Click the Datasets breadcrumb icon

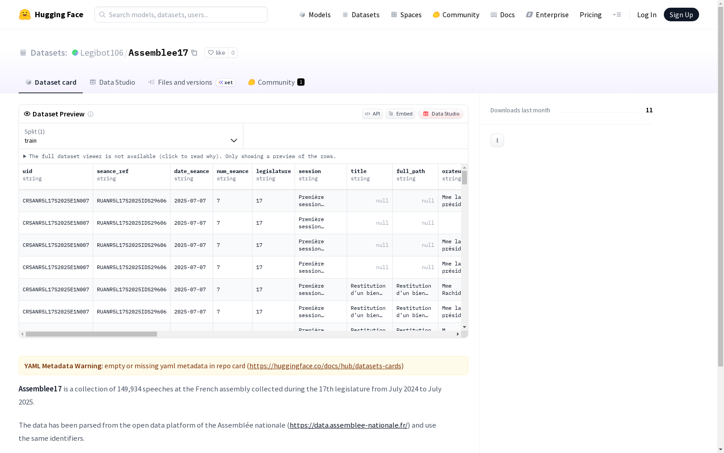tap(23, 53)
